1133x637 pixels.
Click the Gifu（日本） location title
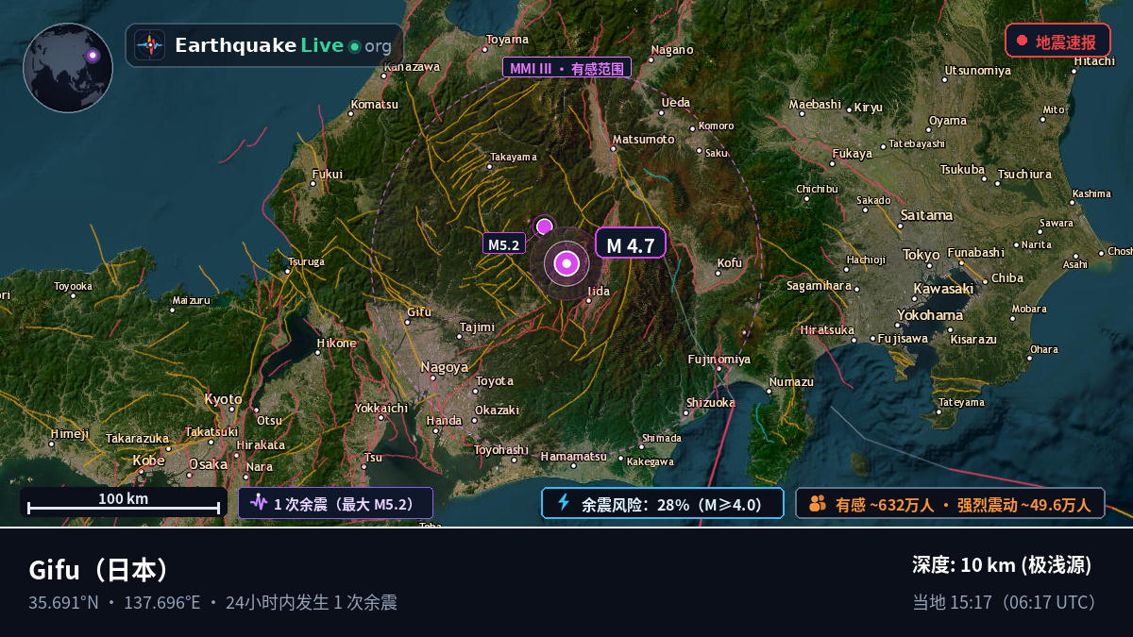coord(99,570)
